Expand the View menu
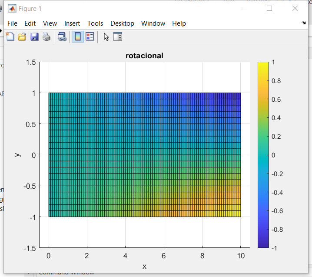Viewport: 312px width, 277px height. (50, 23)
